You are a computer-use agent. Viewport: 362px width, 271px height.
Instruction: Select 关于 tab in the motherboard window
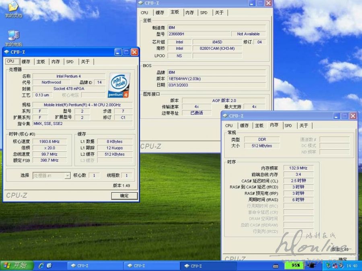point(219,13)
